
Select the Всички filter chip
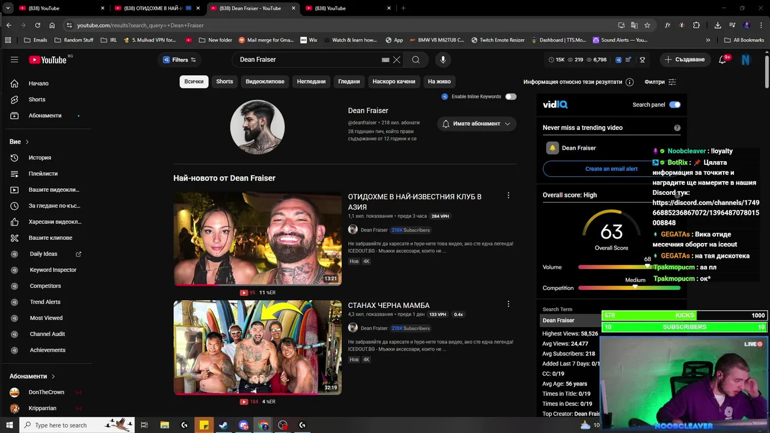(194, 82)
